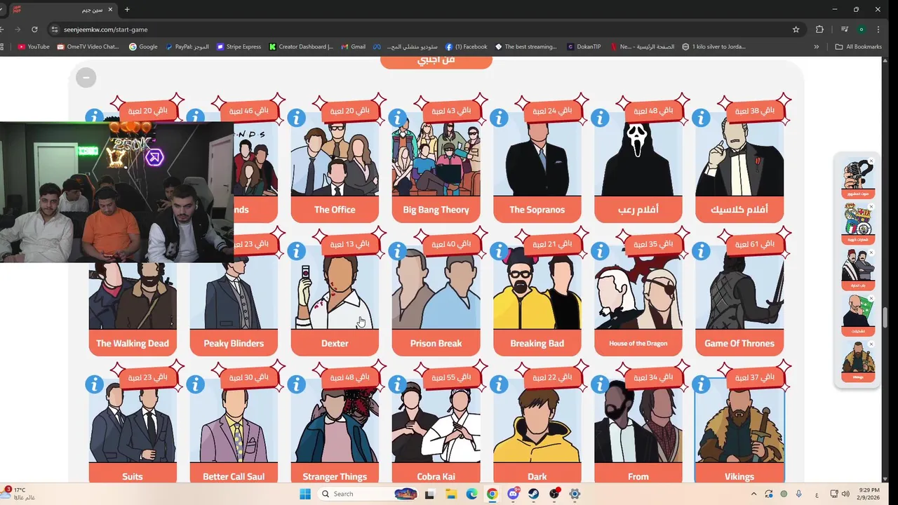
Task: Pick the Breaking Bad category card
Action: (537, 300)
